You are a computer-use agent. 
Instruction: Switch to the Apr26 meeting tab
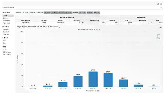pyautogui.click(x=61, y=13)
